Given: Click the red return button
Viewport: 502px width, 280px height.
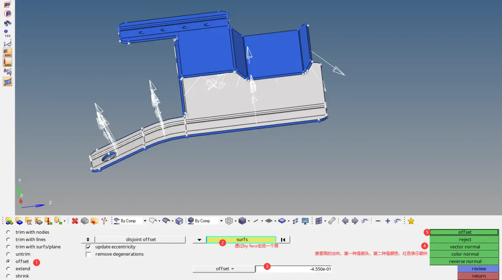Looking at the screenshot, I should click(x=478, y=276).
